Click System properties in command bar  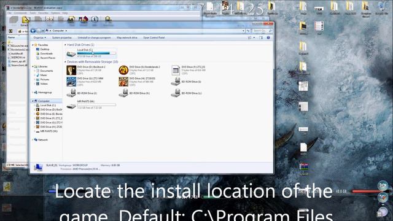tap(62, 37)
